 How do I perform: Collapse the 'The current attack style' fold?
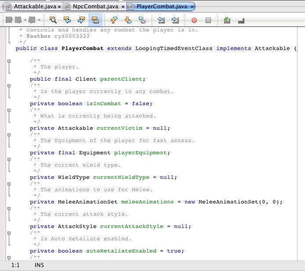[x=9, y=208]
